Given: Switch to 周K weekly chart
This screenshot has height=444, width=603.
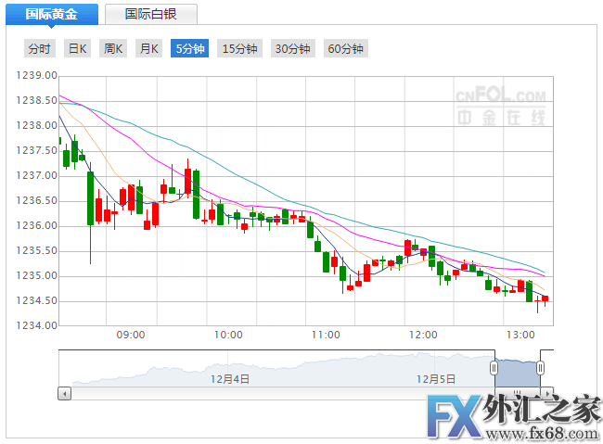Looking at the screenshot, I should click(x=113, y=49).
